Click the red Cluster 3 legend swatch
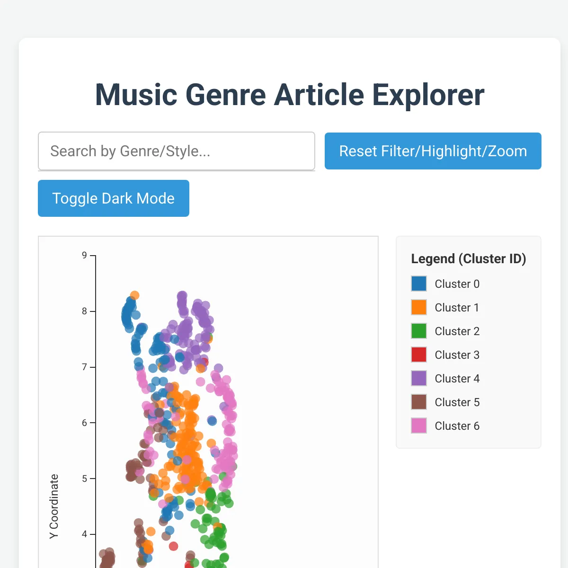Viewport: 568px width, 568px height. 418,355
